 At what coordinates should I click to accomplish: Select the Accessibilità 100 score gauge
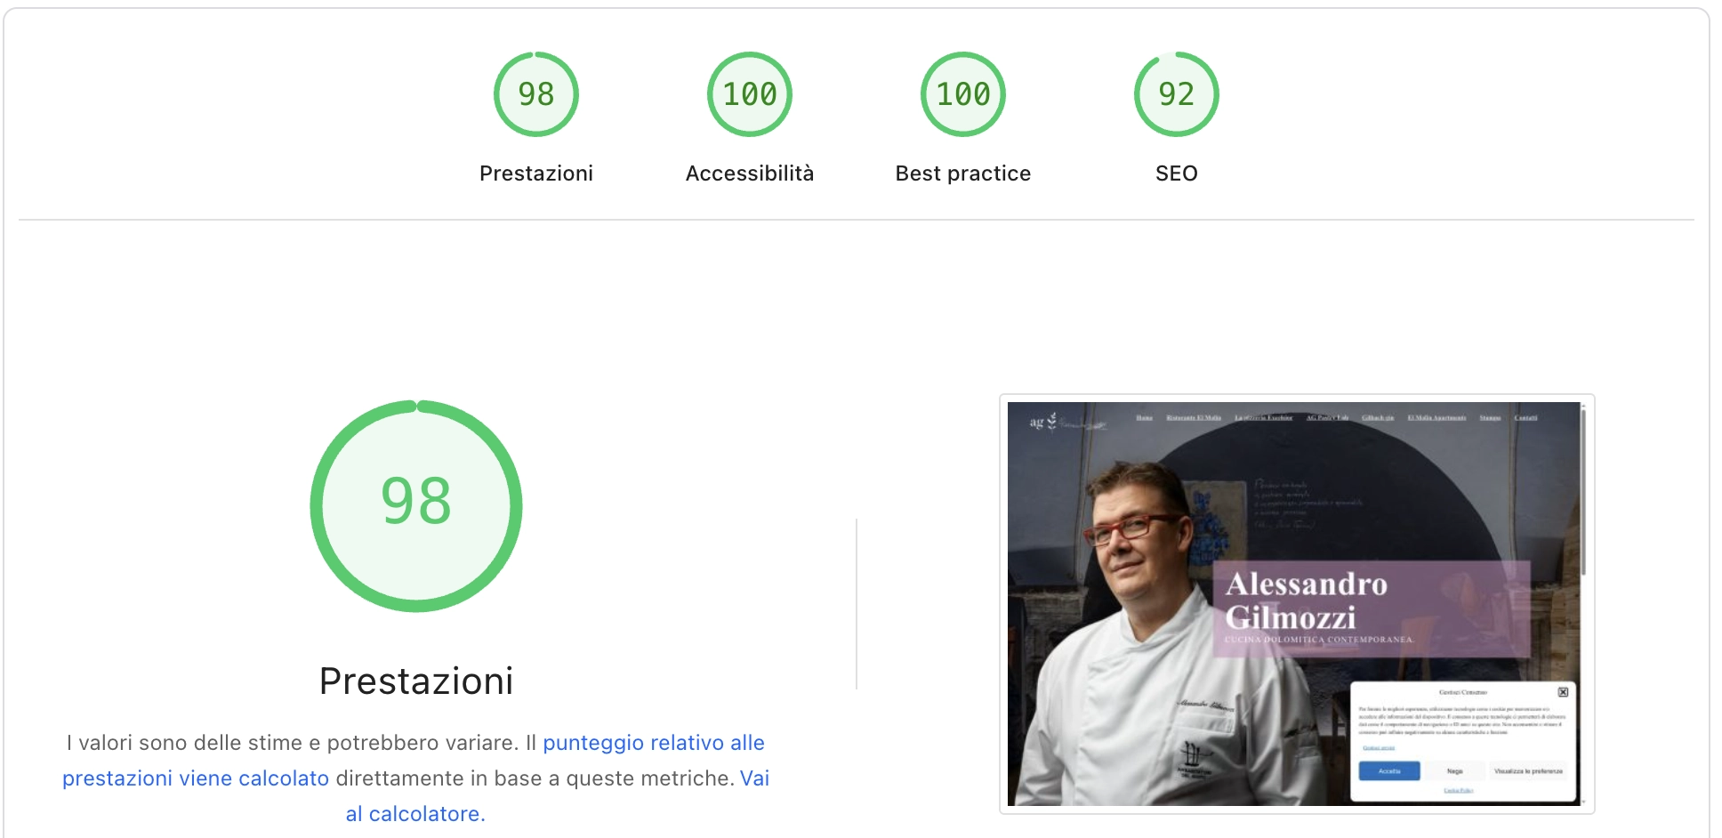pyautogui.click(x=749, y=94)
